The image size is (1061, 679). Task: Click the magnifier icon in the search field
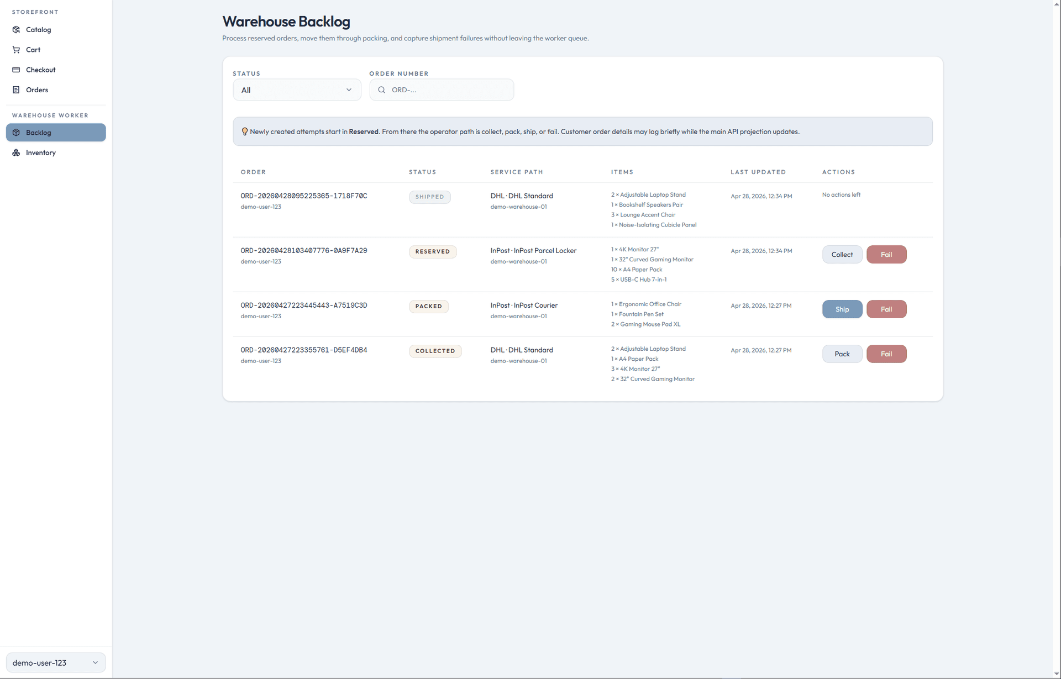(x=381, y=90)
